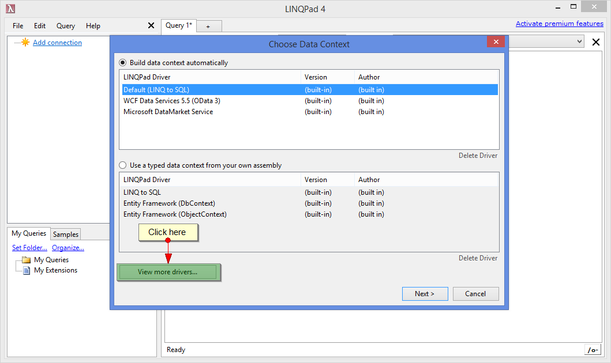Screen dimensions: 611x363
Task: Open the Query menu
Action: (x=65, y=26)
